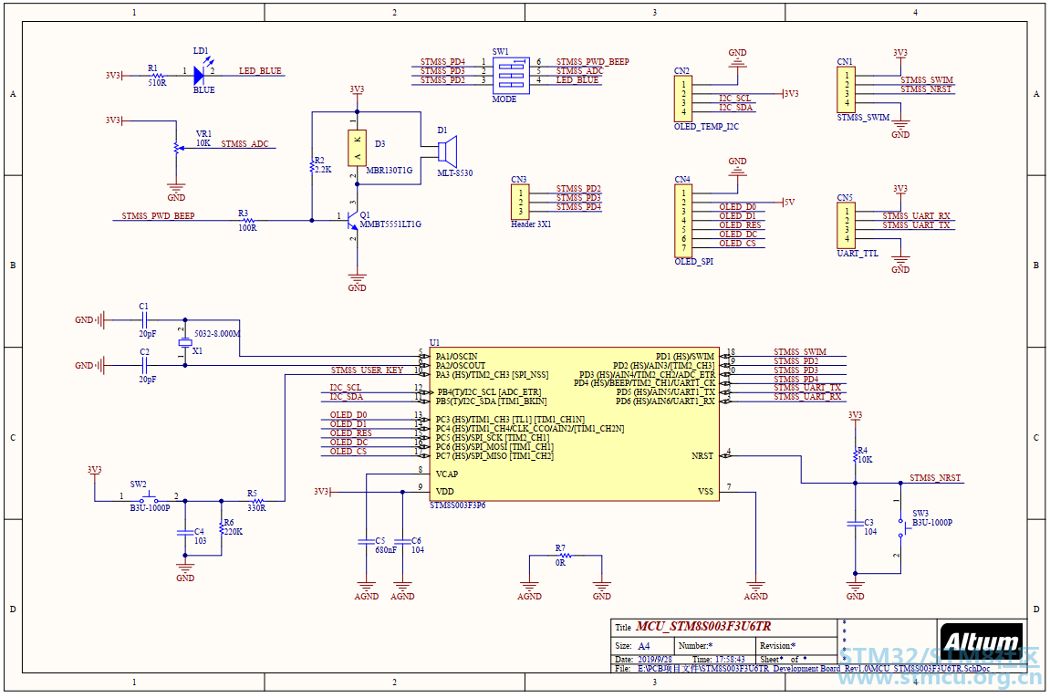1050x698 pixels.
Task: Click the NRST pin name on U1
Action: pyautogui.click(x=702, y=456)
